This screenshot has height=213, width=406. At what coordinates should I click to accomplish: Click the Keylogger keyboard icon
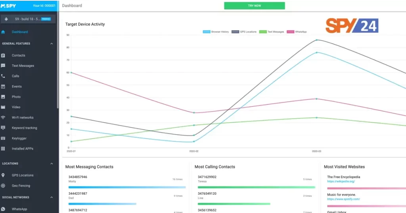(3, 138)
